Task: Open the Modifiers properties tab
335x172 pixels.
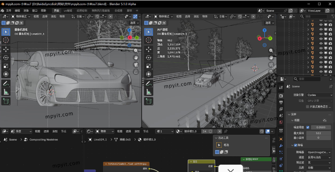Action: point(281,146)
